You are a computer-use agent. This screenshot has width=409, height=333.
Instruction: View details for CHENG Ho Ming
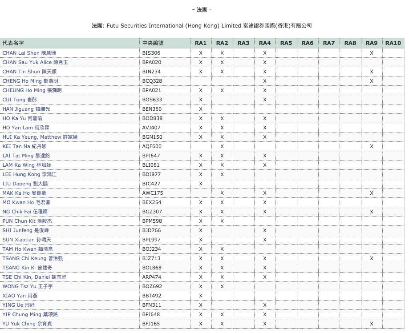point(30,81)
